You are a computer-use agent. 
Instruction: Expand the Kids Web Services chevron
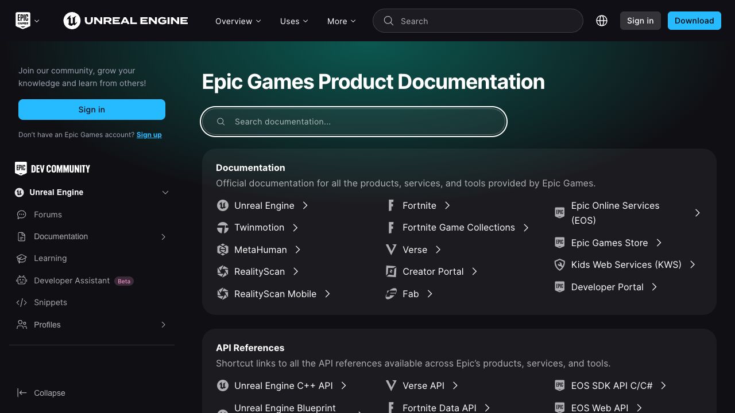(x=693, y=264)
